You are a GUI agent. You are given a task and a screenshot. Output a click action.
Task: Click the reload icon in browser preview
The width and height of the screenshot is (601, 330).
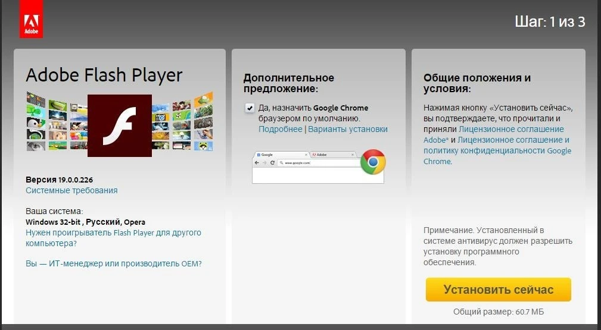(272, 162)
